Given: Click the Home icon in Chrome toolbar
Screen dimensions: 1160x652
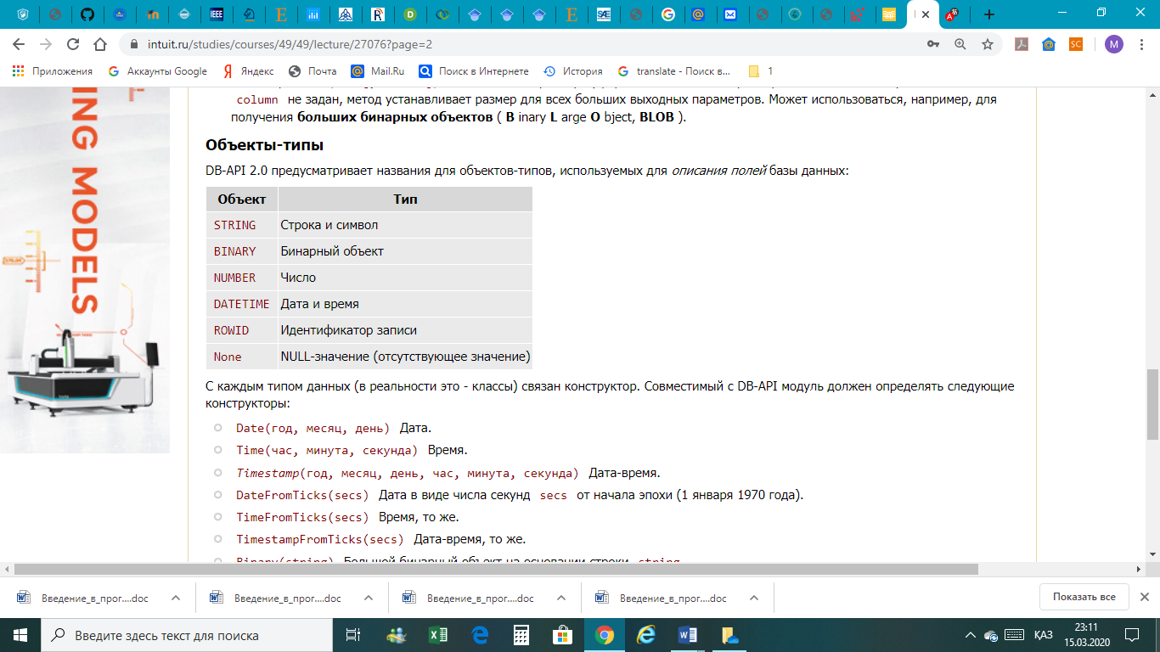Looking at the screenshot, I should (100, 44).
